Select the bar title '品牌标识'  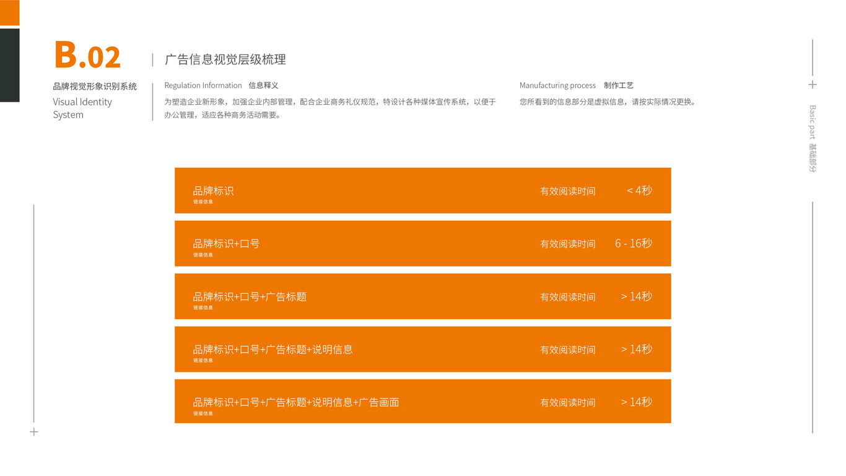click(x=213, y=191)
